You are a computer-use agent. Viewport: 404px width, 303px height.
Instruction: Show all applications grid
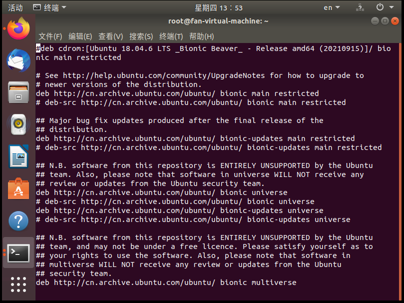tap(18, 284)
